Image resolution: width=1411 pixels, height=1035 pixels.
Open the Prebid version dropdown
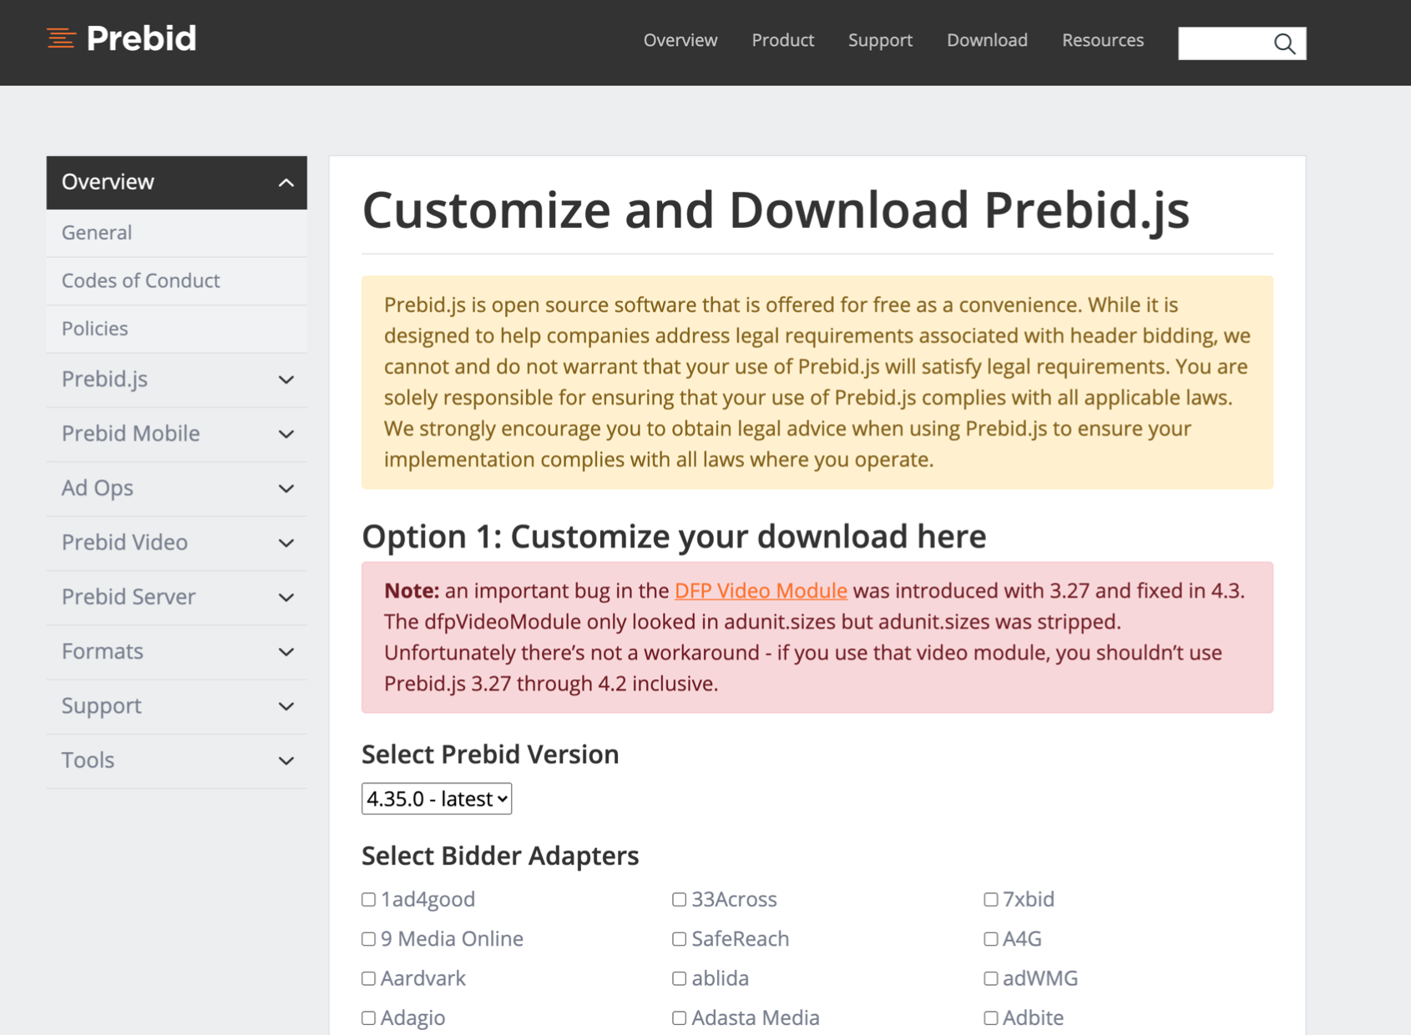coord(437,799)
